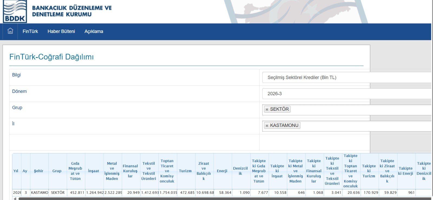The image size is (433, 200).
Task: Click the Takipteki Metal ve İşlenmiş Maden header
Action: click(296, 171)
